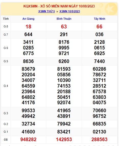Select Bình Thuận G.8 number 63
The image size is (119, 146).
(x=64, y=27)
